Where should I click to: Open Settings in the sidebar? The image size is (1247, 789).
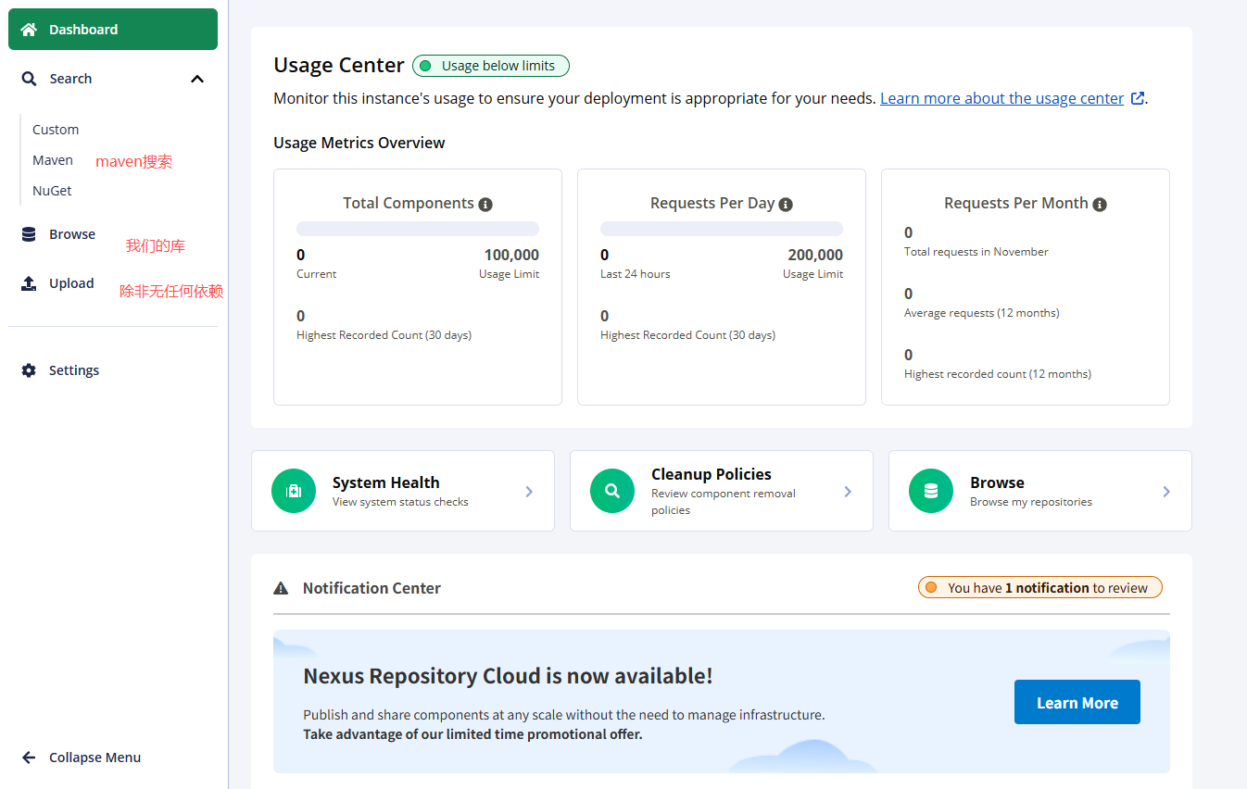pos(74,370)
